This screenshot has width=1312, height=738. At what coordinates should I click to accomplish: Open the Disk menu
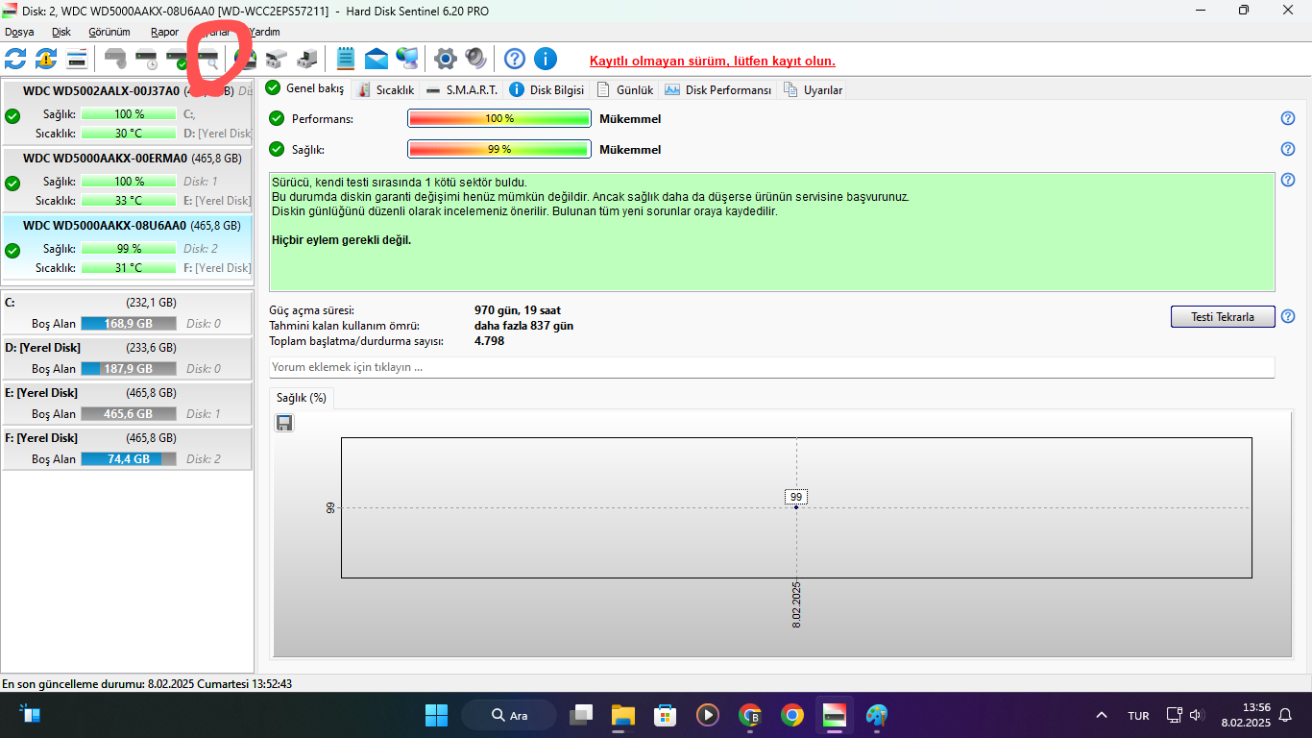click(x=61, y=32)
